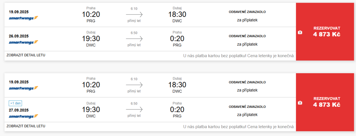This screenshot has width=356, height=136.
Task: Click the 6:10 flight arrow in the first offer
Action: coord(134,15)
